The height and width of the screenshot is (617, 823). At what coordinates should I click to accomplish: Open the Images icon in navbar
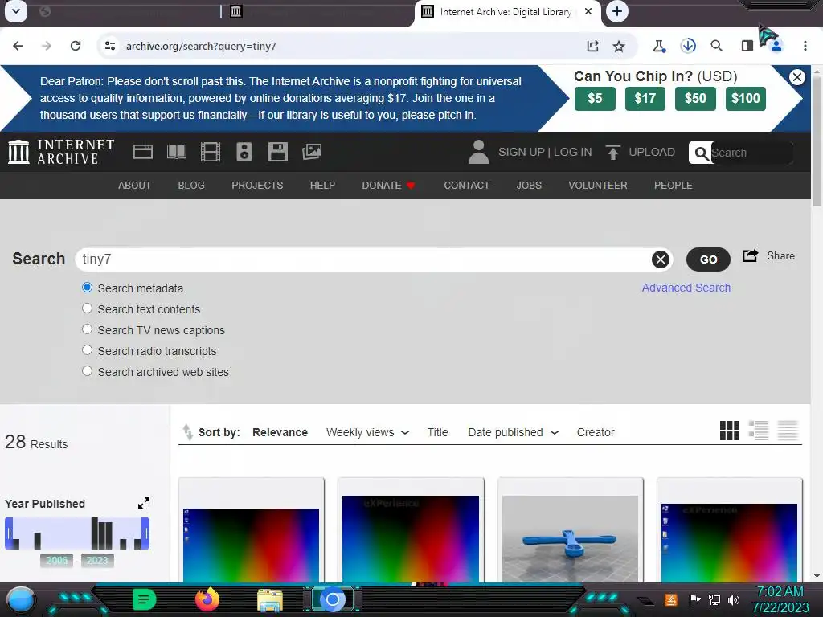click(x=312, y=152)
